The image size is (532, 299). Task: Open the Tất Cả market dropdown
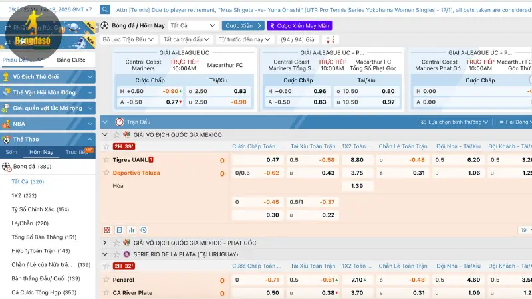point(193,25)
